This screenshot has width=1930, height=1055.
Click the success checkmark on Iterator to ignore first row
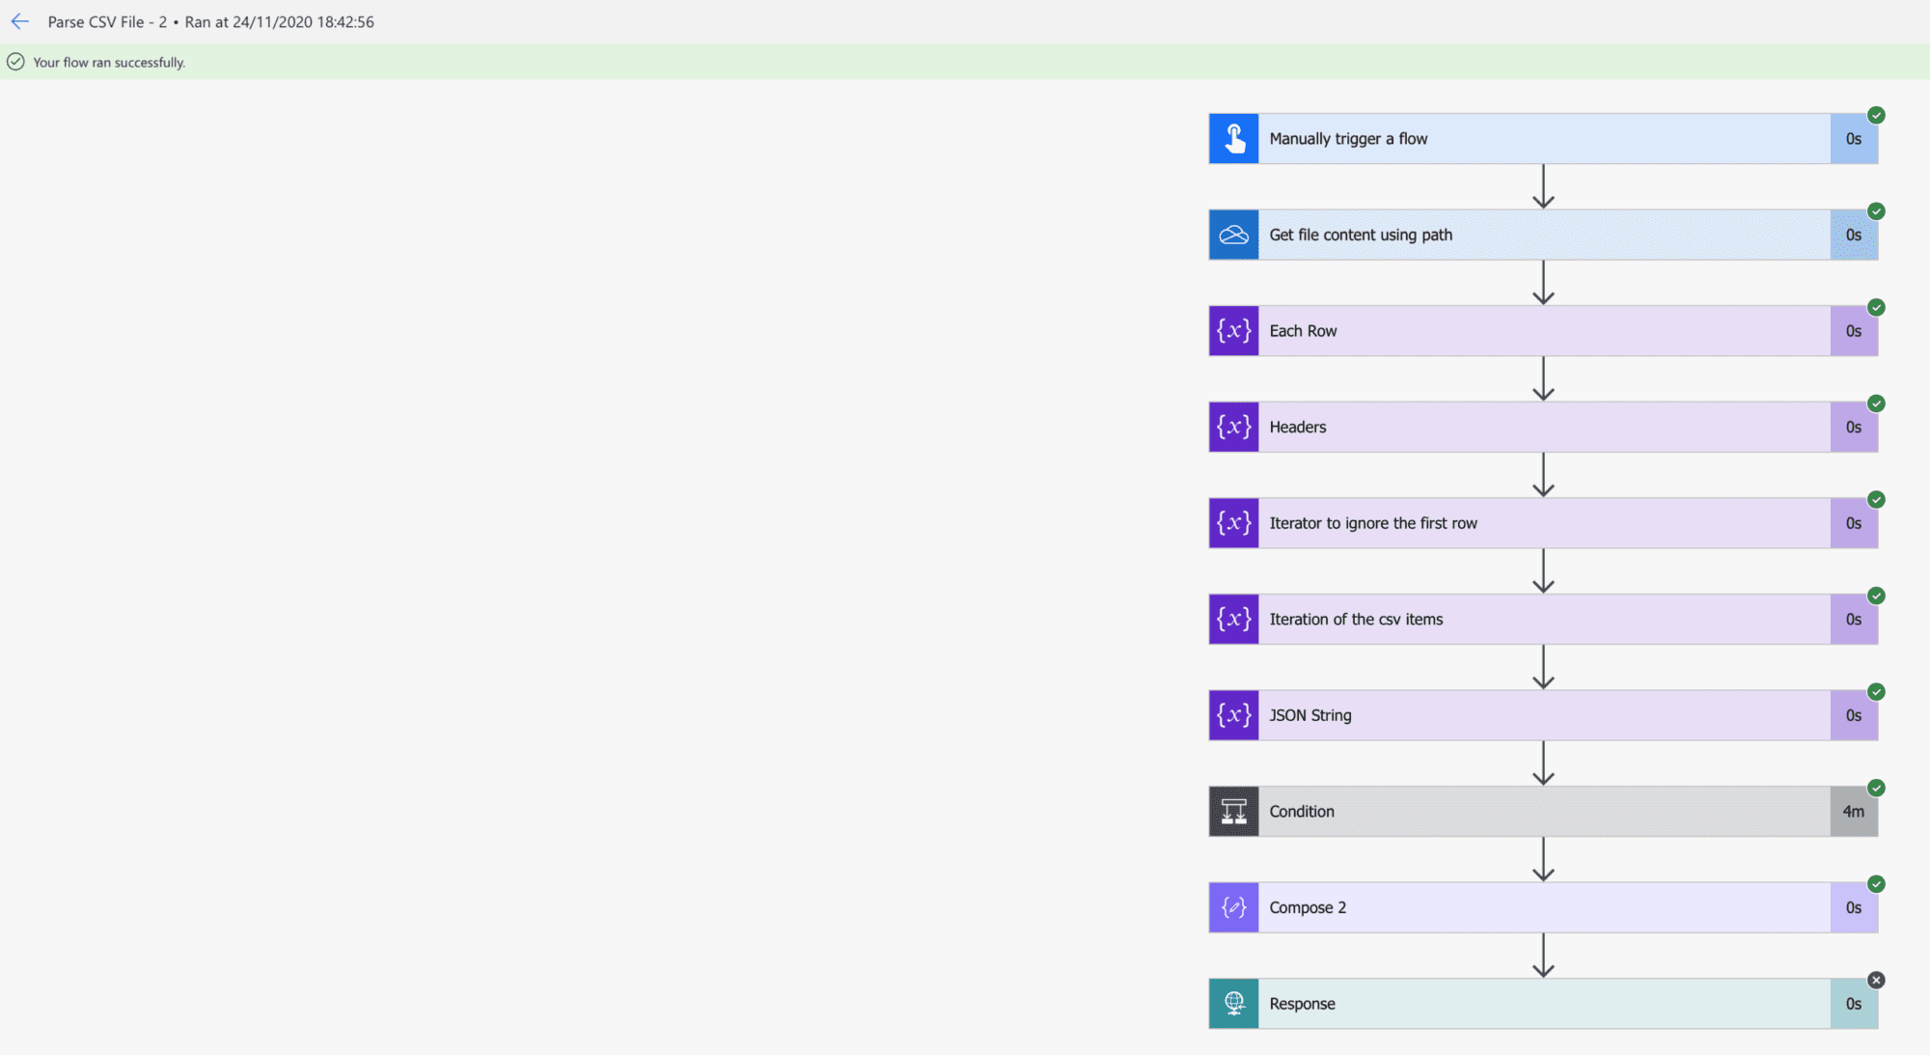pyautogui.click(x=1876, y=499)
